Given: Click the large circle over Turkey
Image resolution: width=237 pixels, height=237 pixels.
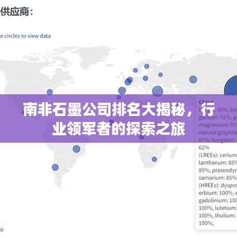Looking at the screenshot, I should coord(158,91).
